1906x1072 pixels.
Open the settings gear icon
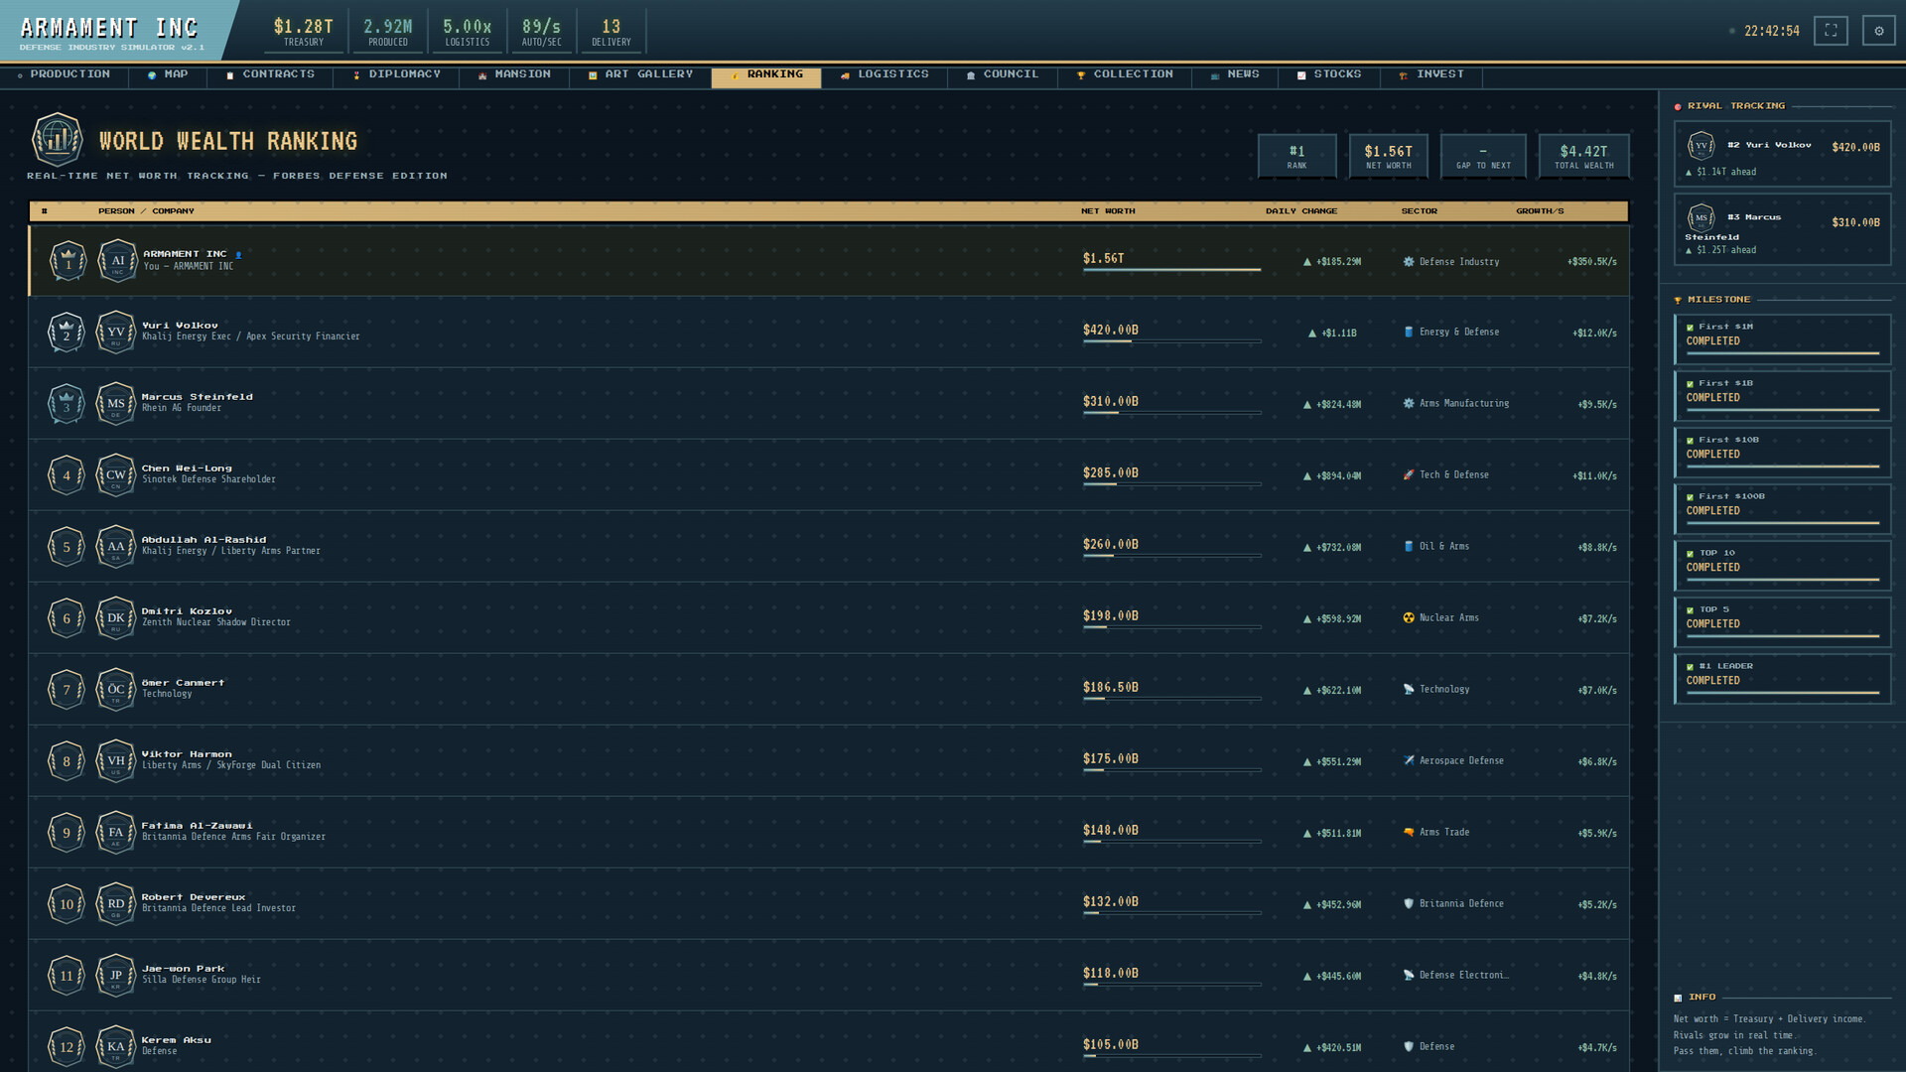click(1878, 31)
